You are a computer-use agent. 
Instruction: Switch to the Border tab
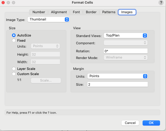(91, 12)
